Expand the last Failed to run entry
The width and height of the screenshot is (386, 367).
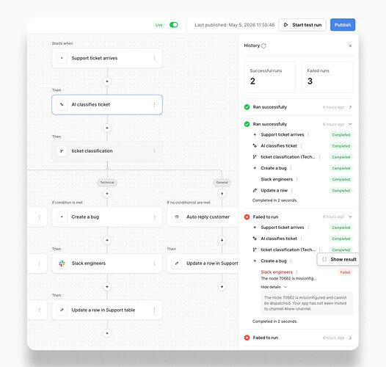tap(350, 338)
